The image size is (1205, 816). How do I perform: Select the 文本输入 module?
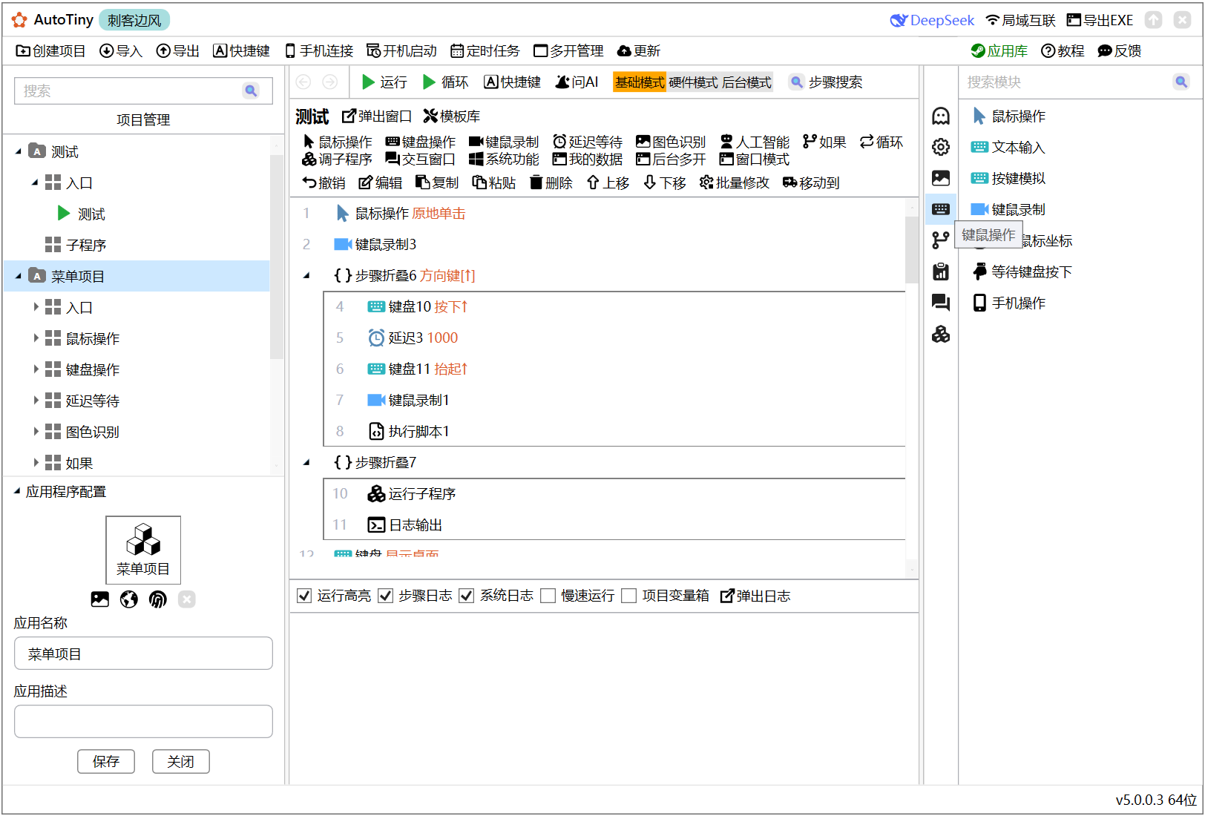(x=1008, y=147)
